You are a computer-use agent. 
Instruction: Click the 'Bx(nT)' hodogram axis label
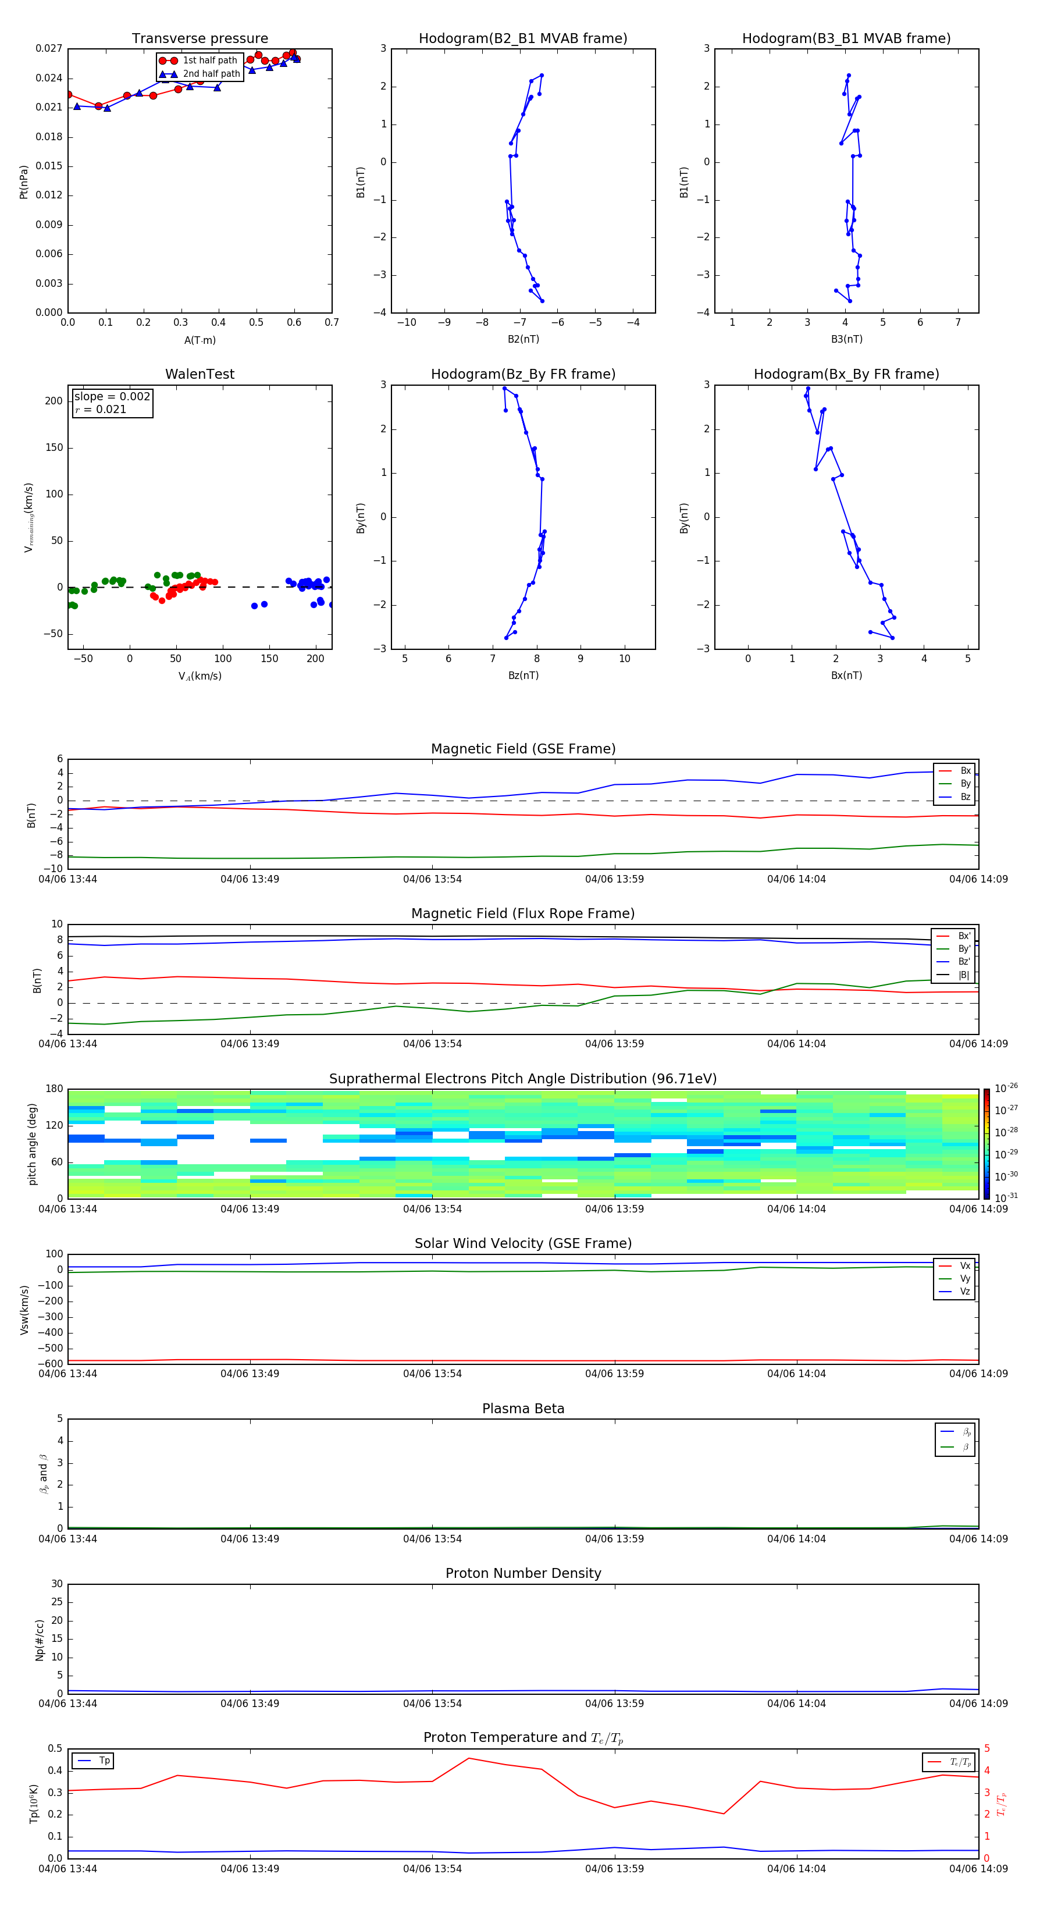tap(846, 675)
